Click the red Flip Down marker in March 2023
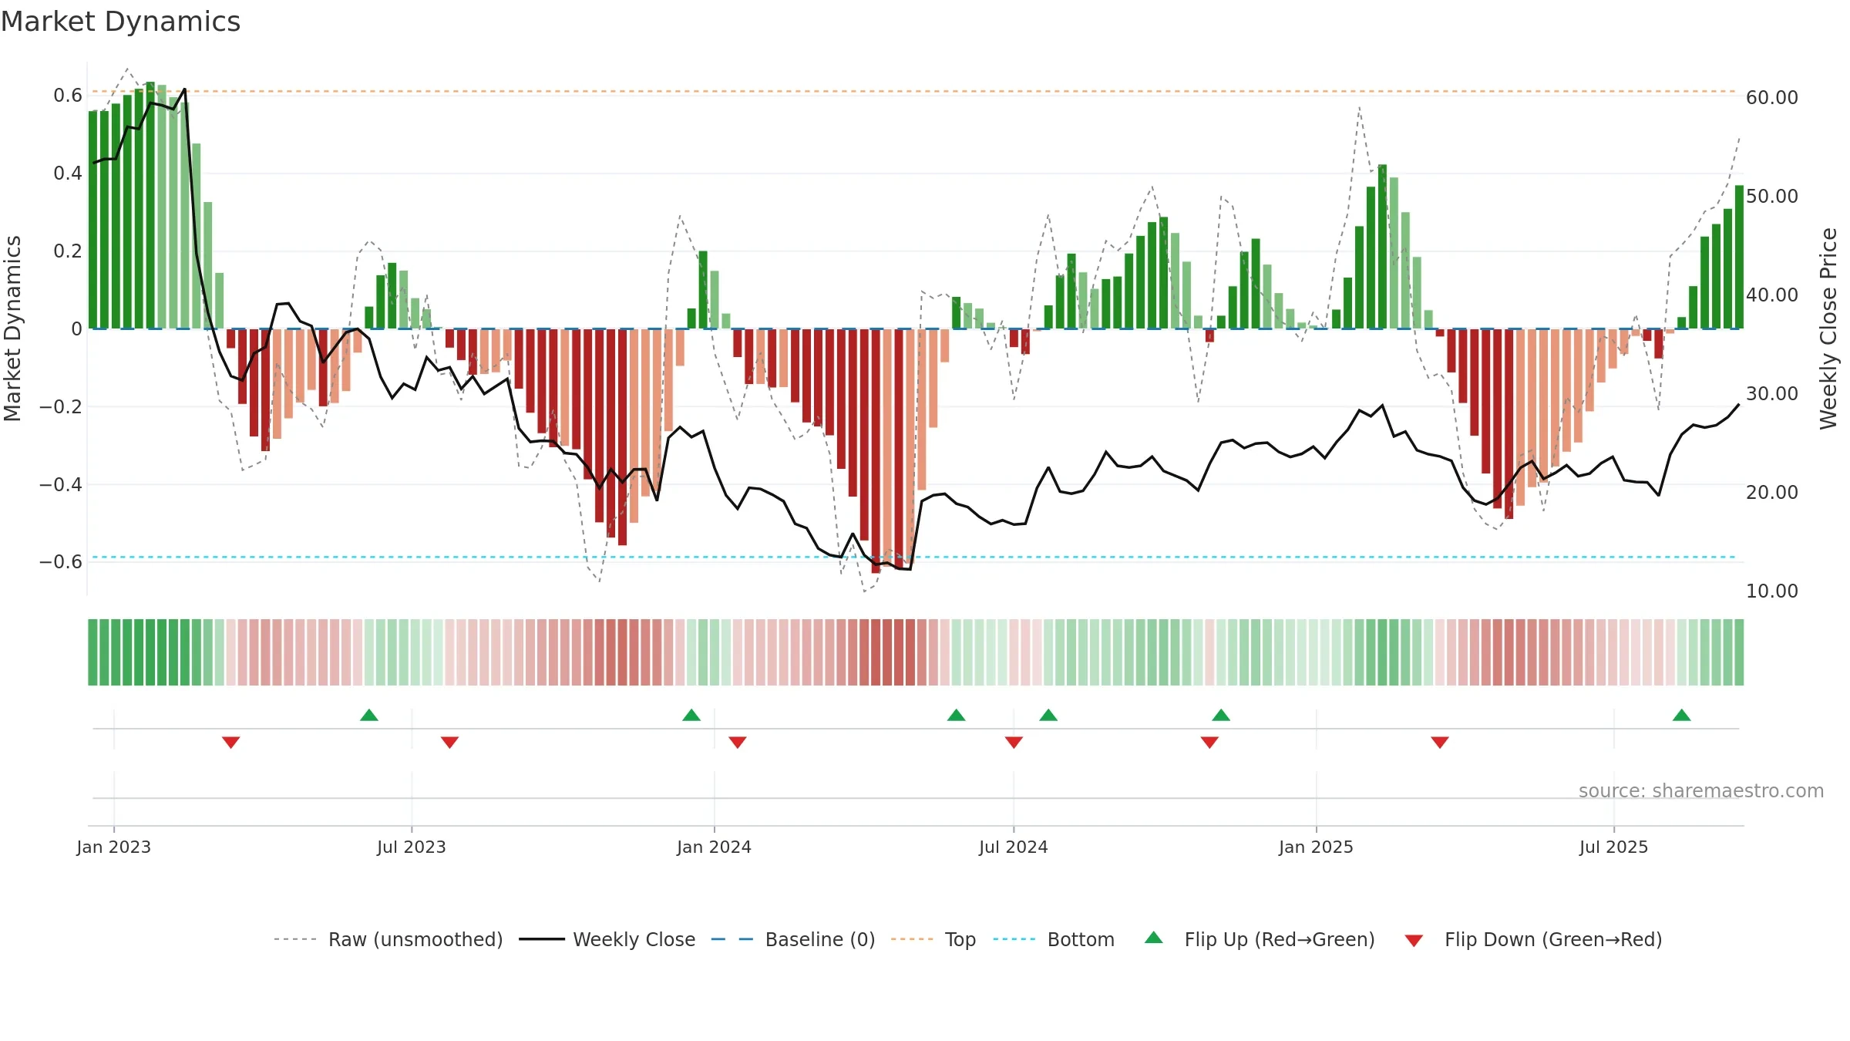 [231, 743]
